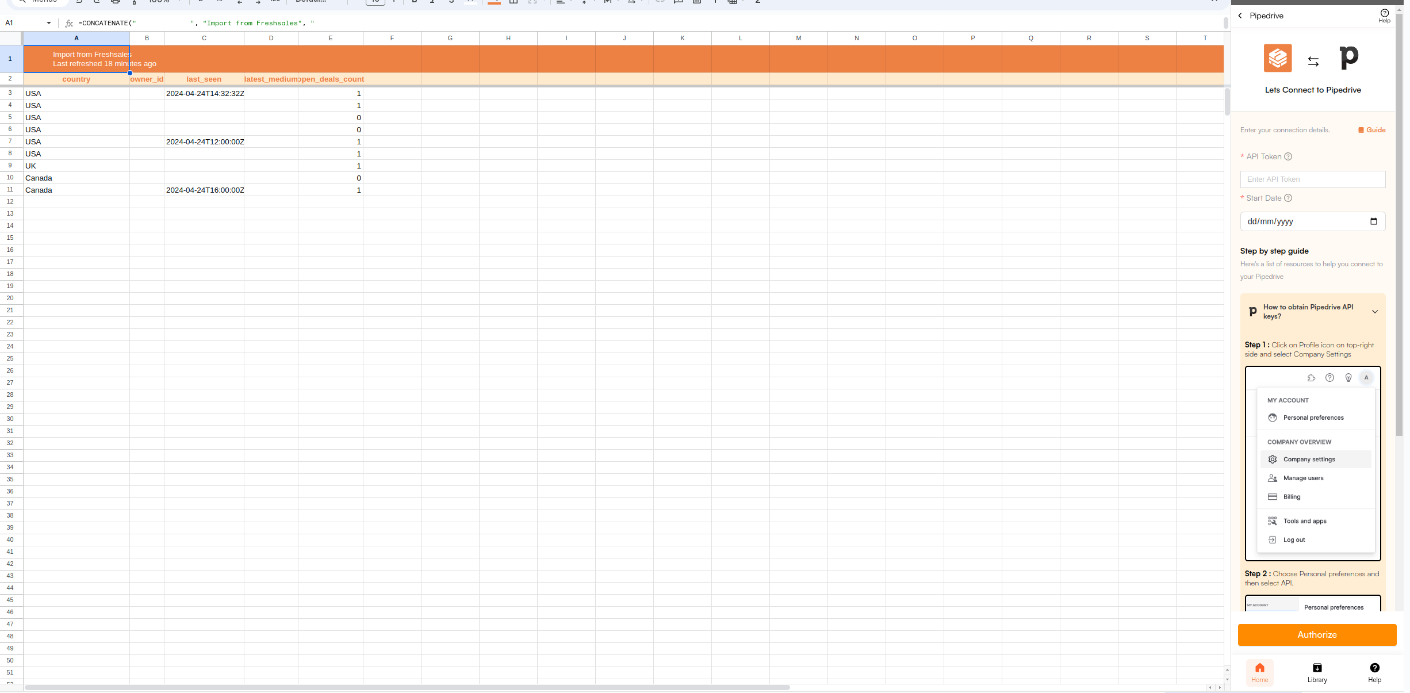This screenshot has width=1410, height=693.
Task: Click the swap arrows between logos
Action: (1313, 61)
